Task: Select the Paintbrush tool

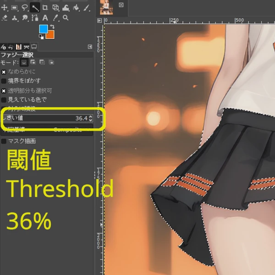Action: click(x=87, y=7)
